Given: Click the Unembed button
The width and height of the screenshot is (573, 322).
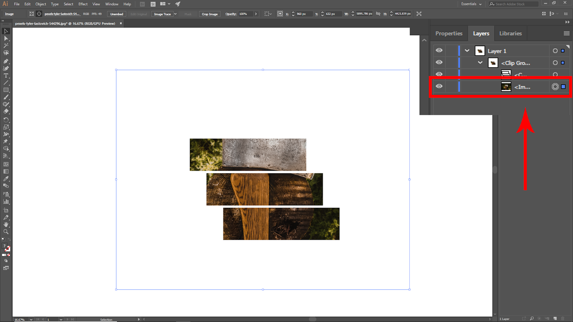Looking at the screenshot, I should coord(117,14).
